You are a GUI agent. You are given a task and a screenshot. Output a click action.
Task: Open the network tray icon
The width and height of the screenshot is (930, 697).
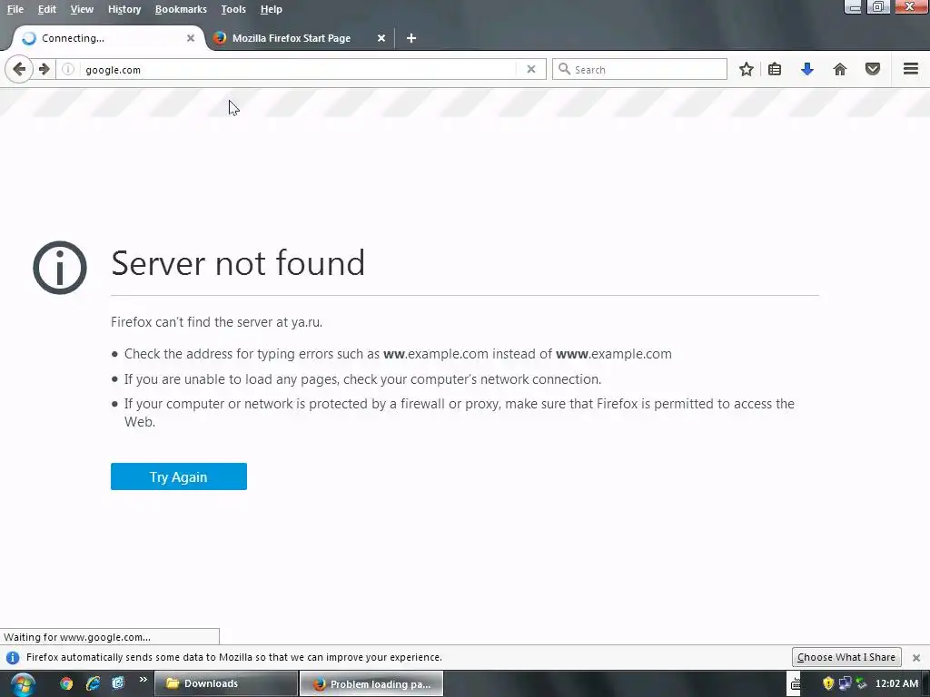846,683
